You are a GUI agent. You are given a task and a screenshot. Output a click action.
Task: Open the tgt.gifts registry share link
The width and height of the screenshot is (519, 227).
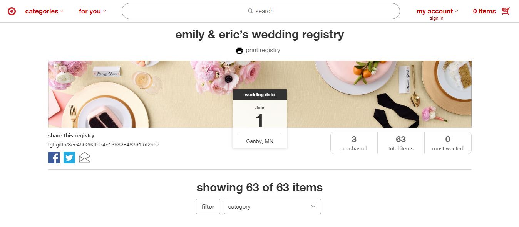pos(104,145)
